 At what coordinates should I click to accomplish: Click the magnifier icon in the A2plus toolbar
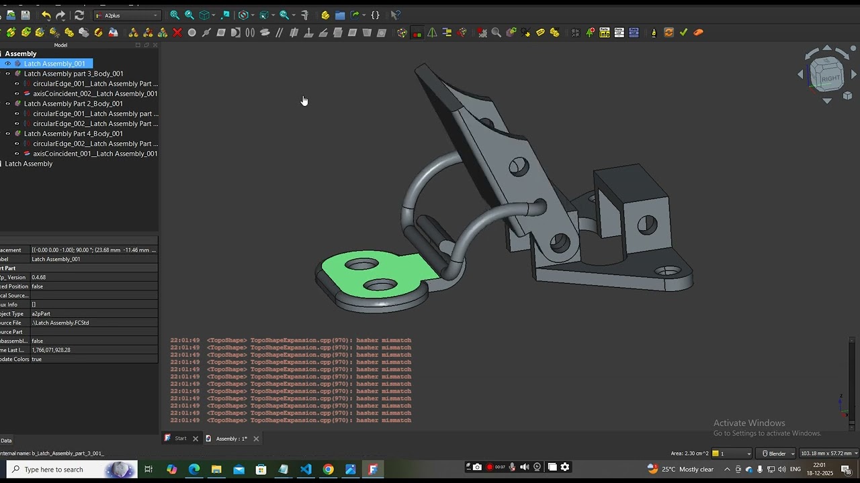497,32
